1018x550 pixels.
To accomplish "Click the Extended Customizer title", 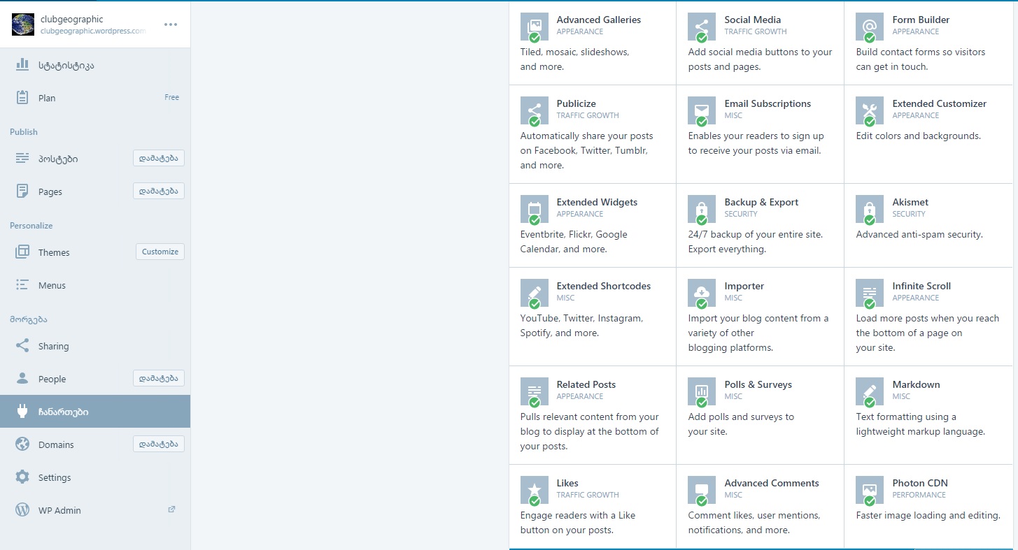I will pos(940,103).
